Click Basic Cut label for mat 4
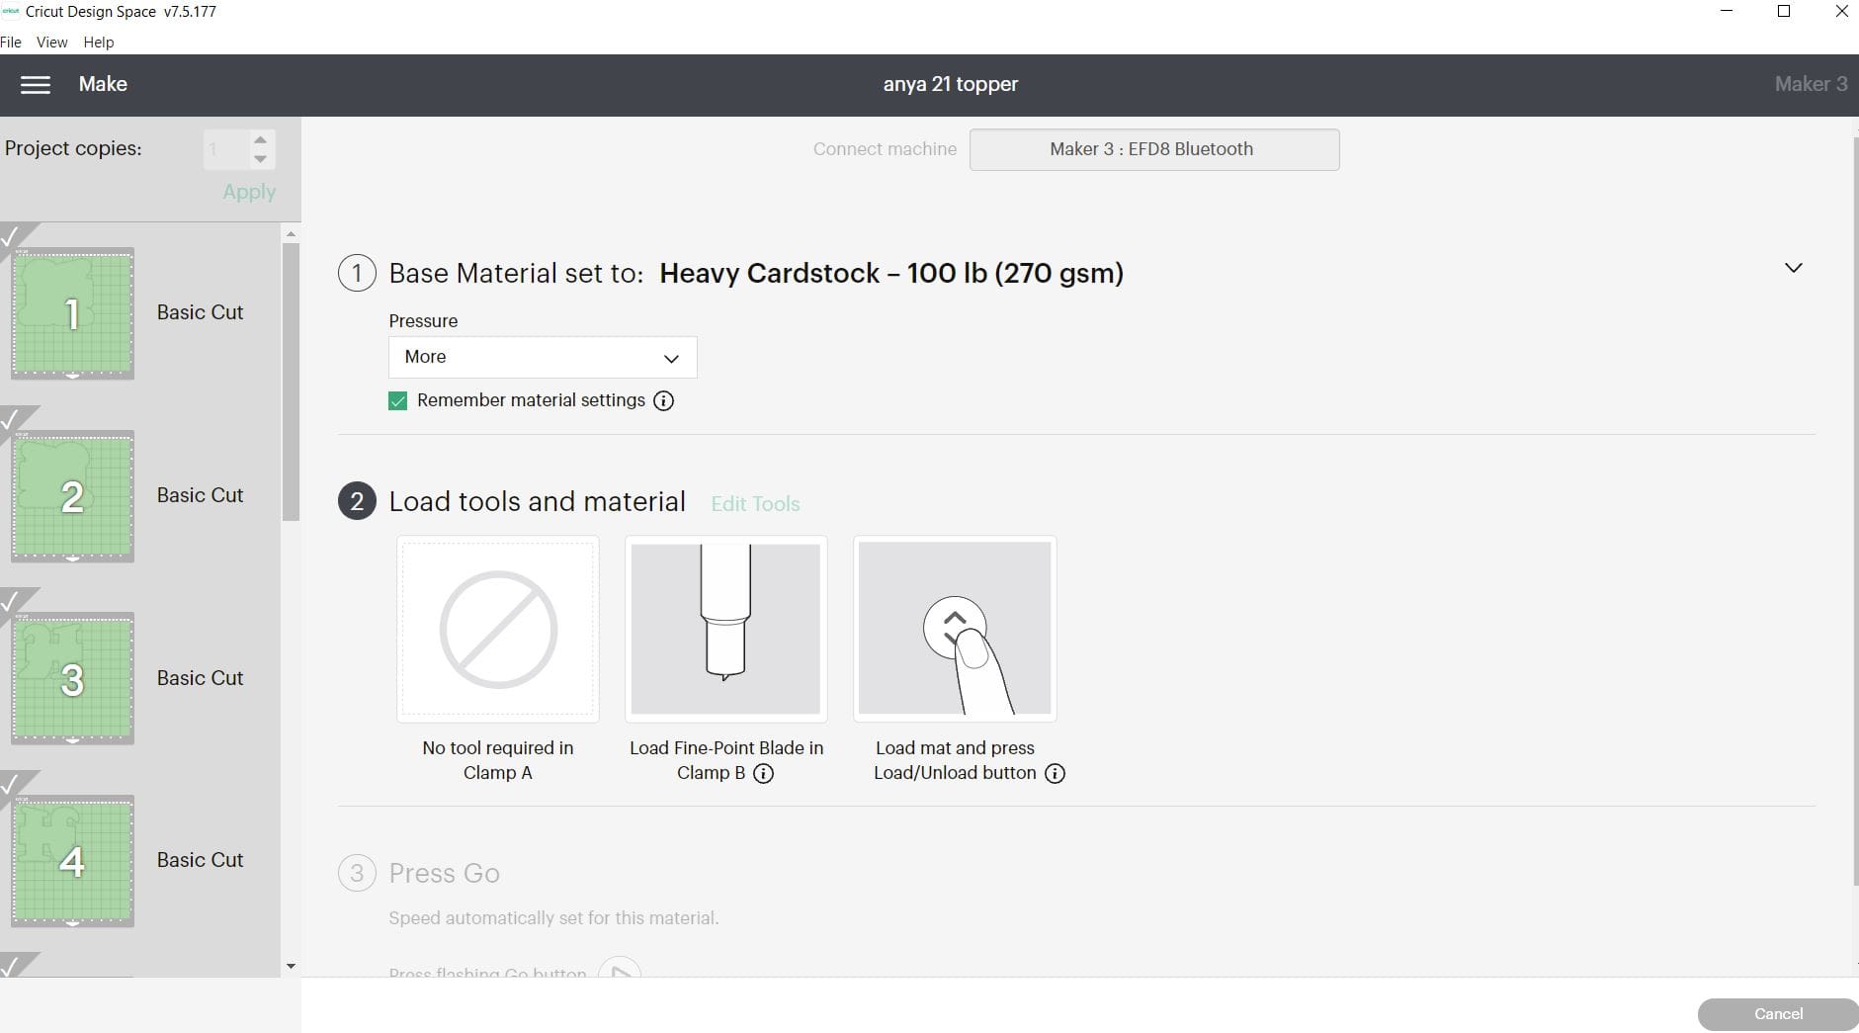 click(200, 860)
